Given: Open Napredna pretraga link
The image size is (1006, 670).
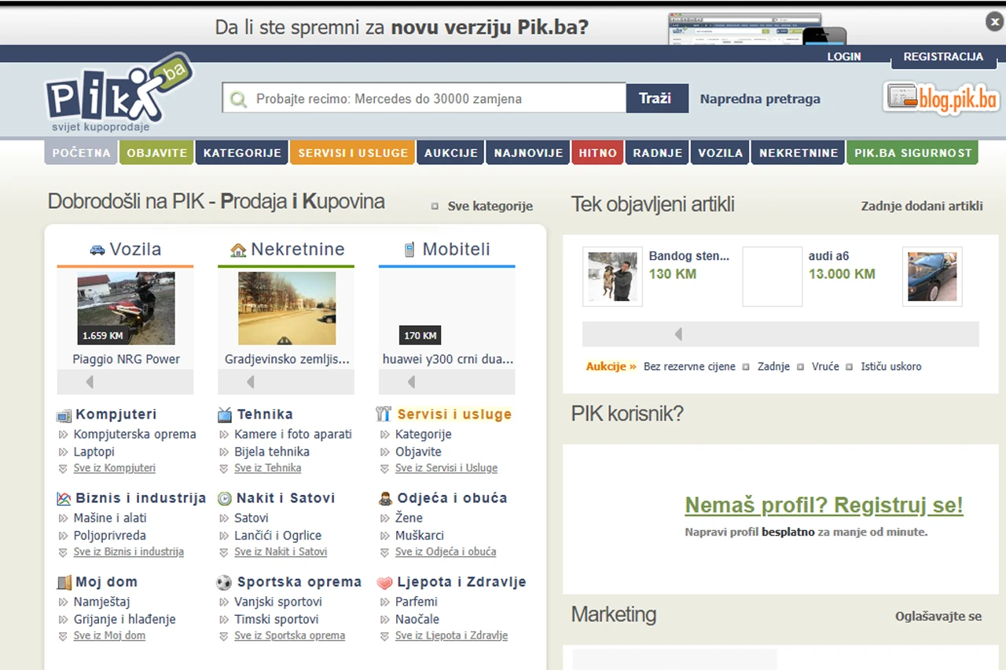Looking at the screenshot, I should (x=760, y=99).
